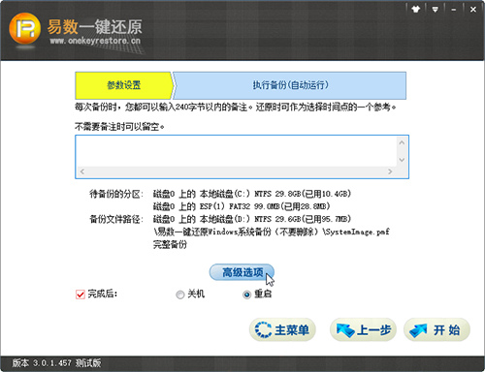Click the 易数一键还原 title text
This screenshot has height=372, width=485.
94,27
